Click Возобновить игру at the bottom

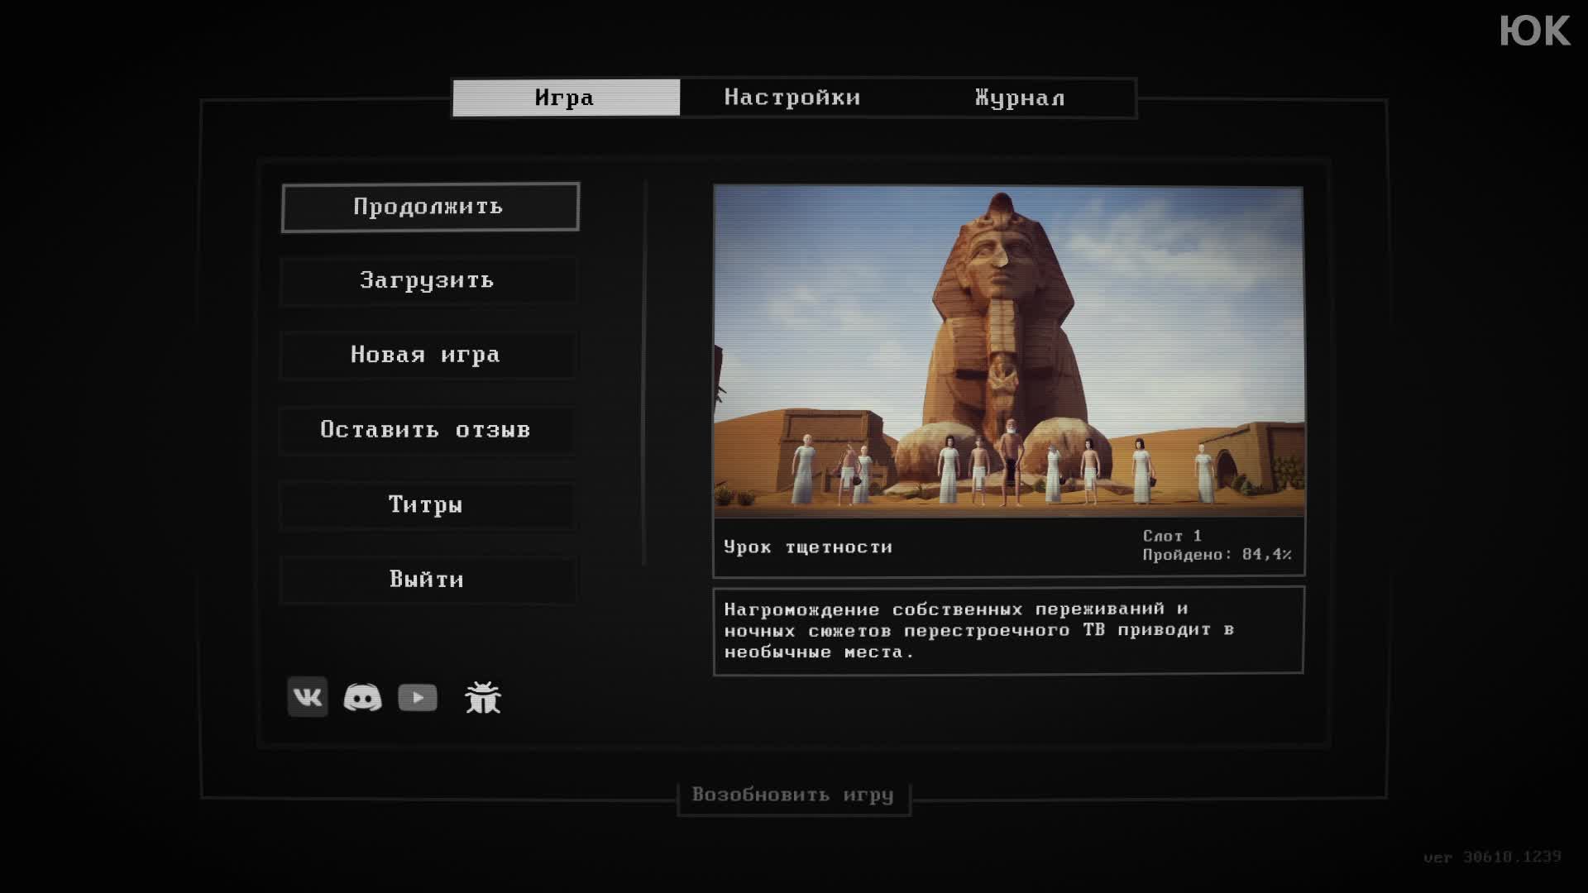793,795
